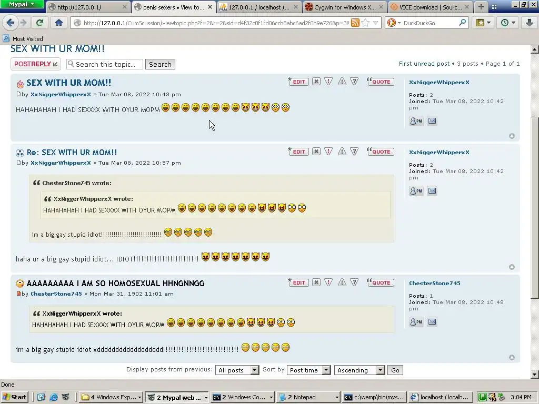This screenshot has height=404, width=539.
Task: Switch to the 'http://127.0.0.1/' tab
Action: tap(87, 7)
